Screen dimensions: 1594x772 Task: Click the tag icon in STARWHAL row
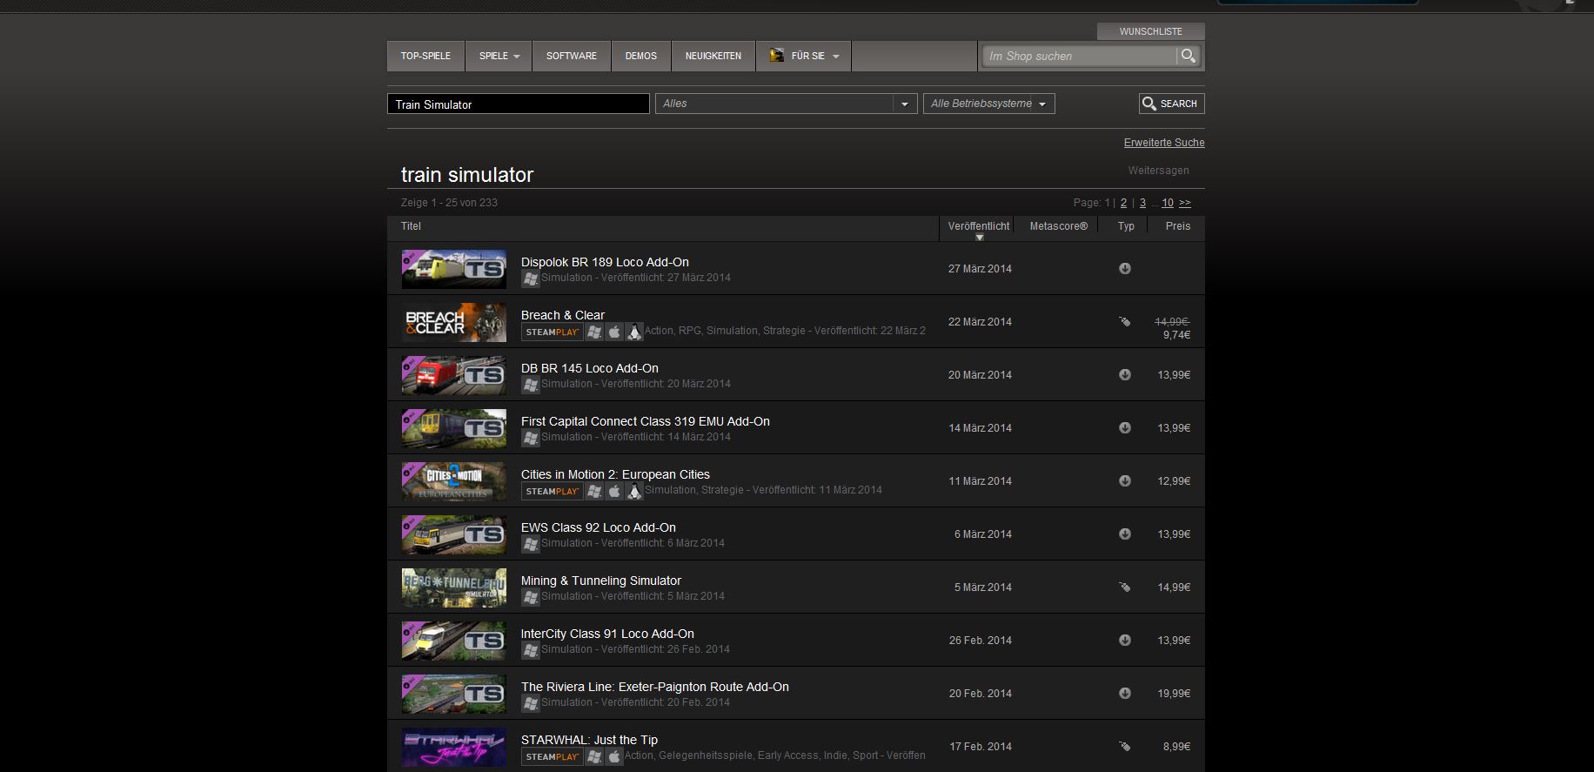[x=1125, y=747]
